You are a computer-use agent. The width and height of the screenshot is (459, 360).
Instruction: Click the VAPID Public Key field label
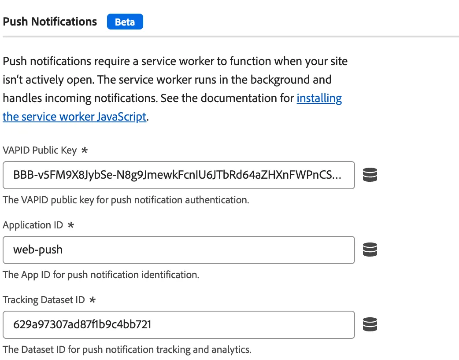click(x=40, y=151)
